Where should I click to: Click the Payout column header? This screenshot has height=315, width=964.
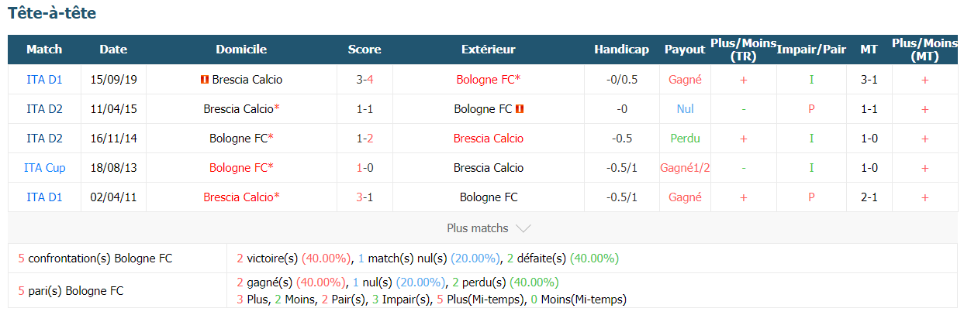(685, 50)
